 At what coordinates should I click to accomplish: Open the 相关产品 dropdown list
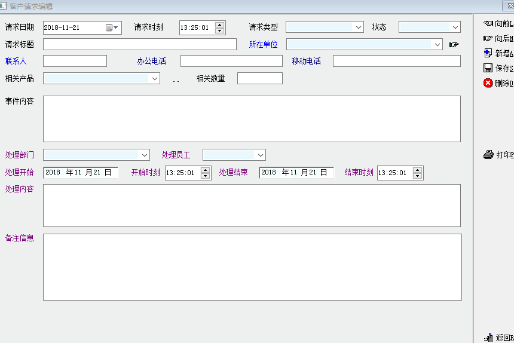tap(154, 78)
